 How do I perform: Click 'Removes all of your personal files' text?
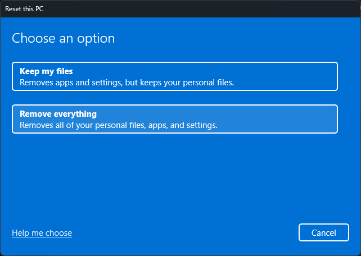tap(118, 125)
